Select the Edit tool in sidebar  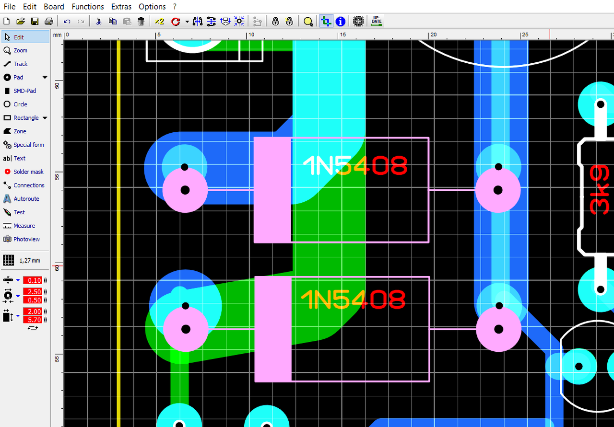[26, 37]
